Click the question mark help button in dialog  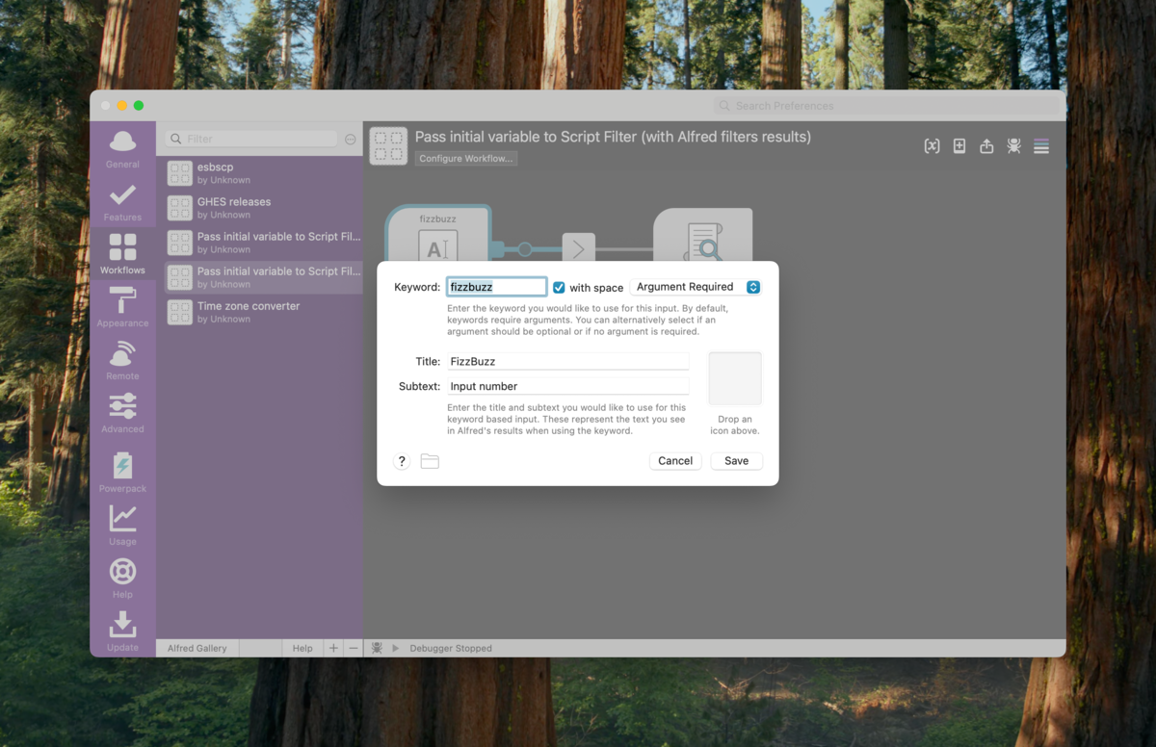[402, 461]
